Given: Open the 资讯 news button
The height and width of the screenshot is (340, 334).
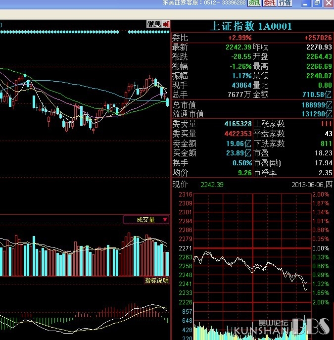Looking at the screenshot, I should 255,3.
